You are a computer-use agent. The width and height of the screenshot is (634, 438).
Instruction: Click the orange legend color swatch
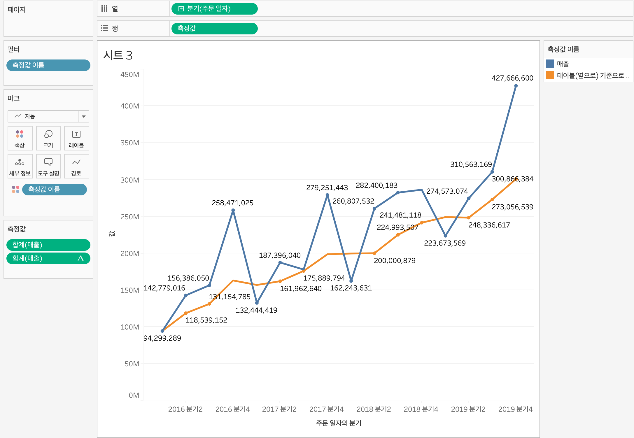[x=550, y=76]
